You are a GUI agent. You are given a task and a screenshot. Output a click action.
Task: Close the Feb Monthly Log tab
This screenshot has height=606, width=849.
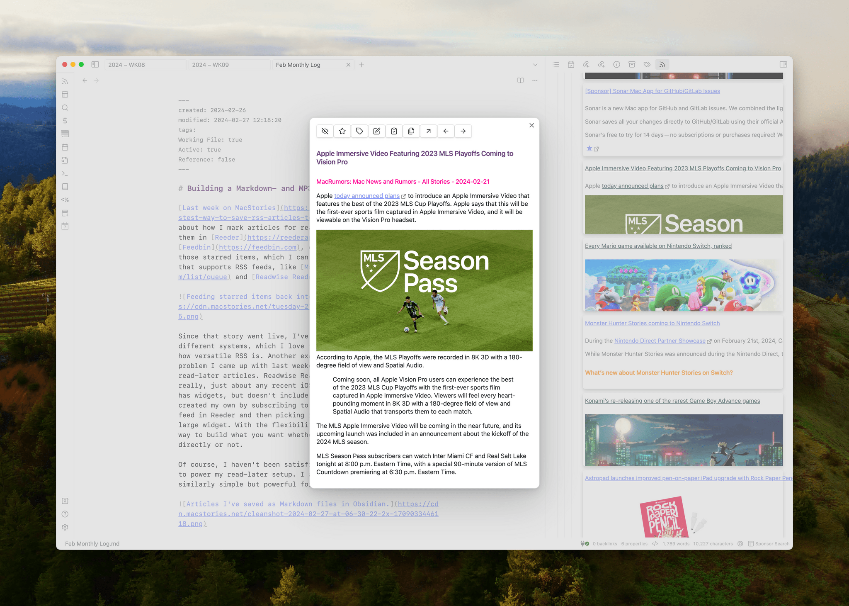[x=348, y=65]
